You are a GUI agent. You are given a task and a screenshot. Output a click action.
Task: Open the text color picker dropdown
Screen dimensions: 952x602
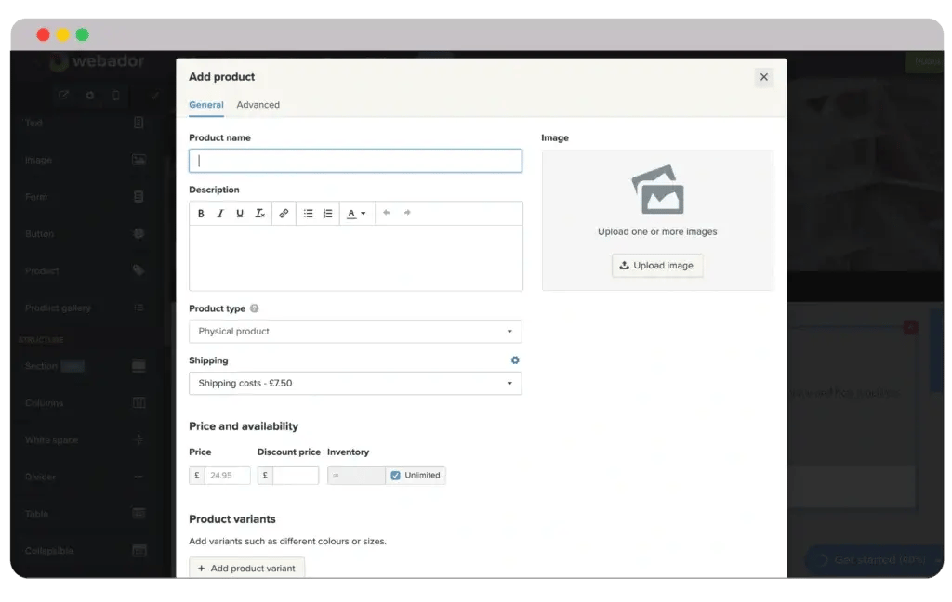tap(355, 214)
